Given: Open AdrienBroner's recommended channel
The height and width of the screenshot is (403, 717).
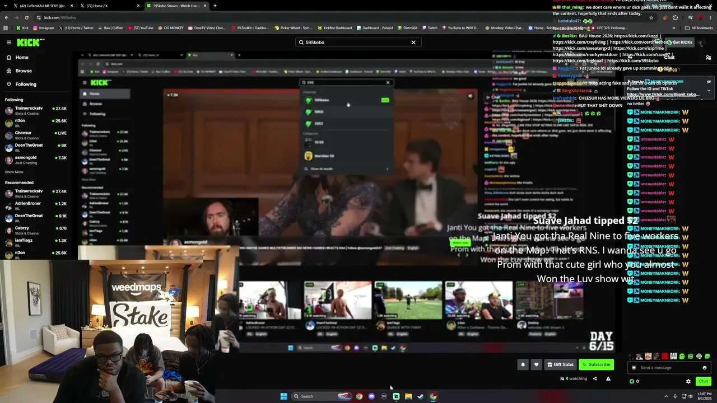Looking at the screenshot, I should point(36,205).
